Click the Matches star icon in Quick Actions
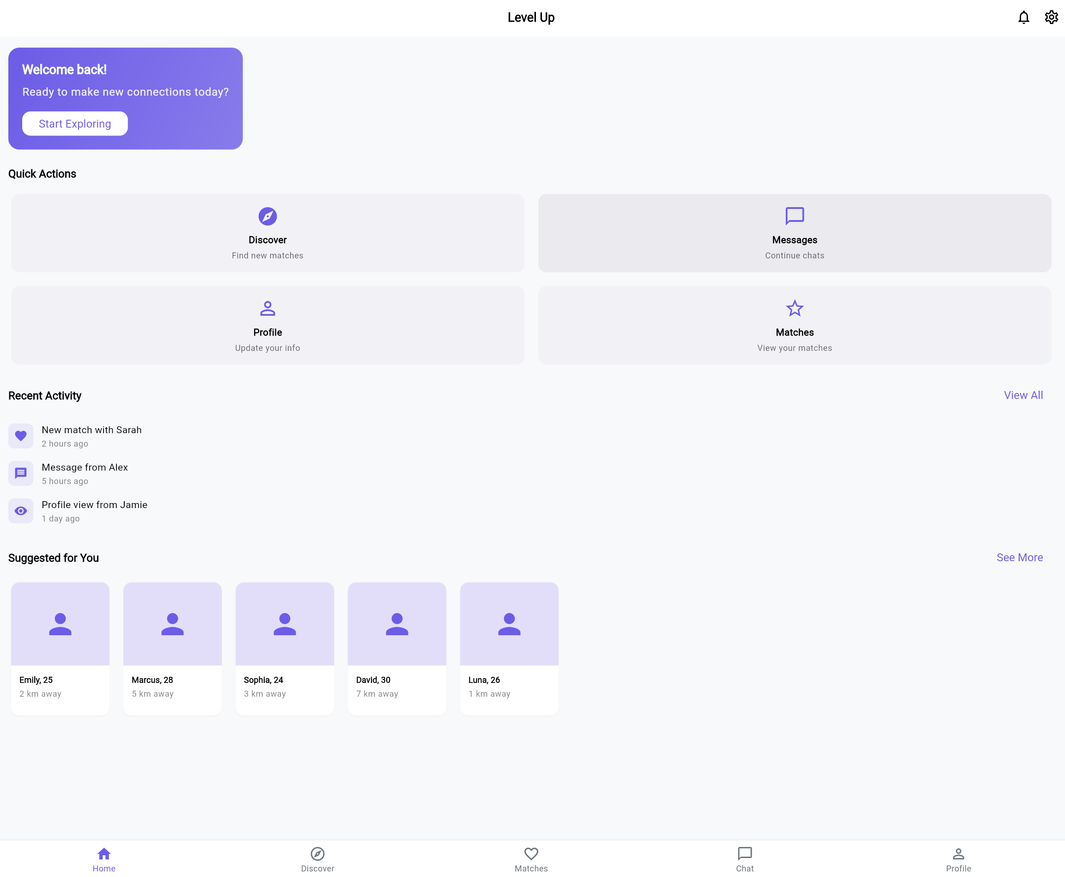 [794, 308]
